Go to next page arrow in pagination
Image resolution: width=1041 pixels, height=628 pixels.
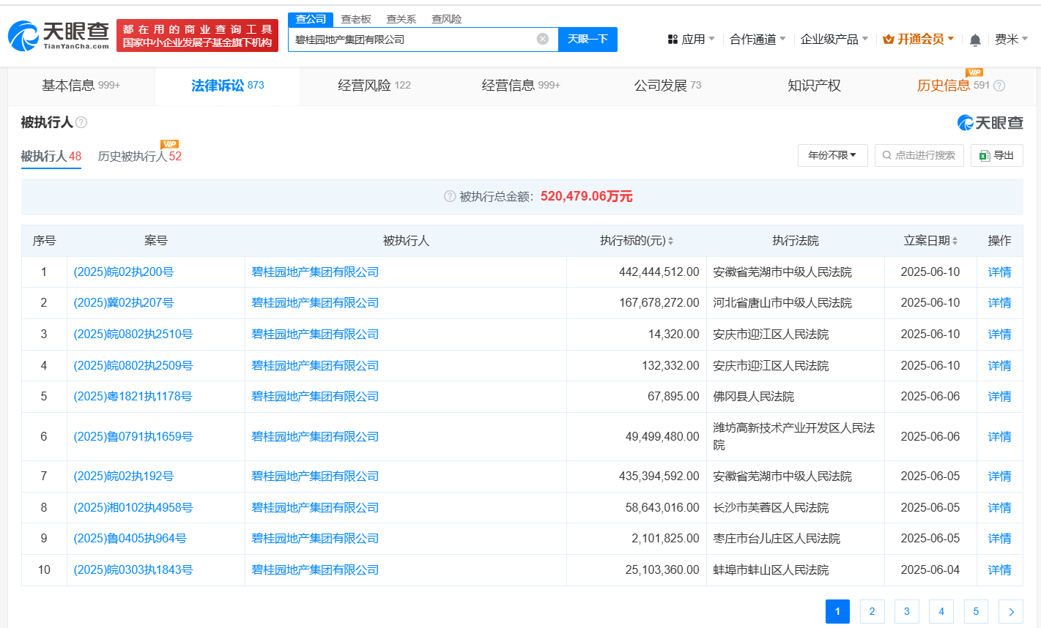(1011, 611)
